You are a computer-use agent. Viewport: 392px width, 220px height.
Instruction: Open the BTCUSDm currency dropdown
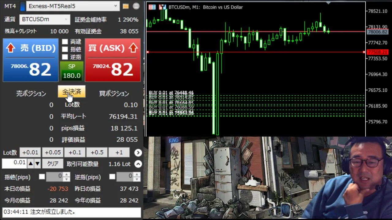(45, 19)
